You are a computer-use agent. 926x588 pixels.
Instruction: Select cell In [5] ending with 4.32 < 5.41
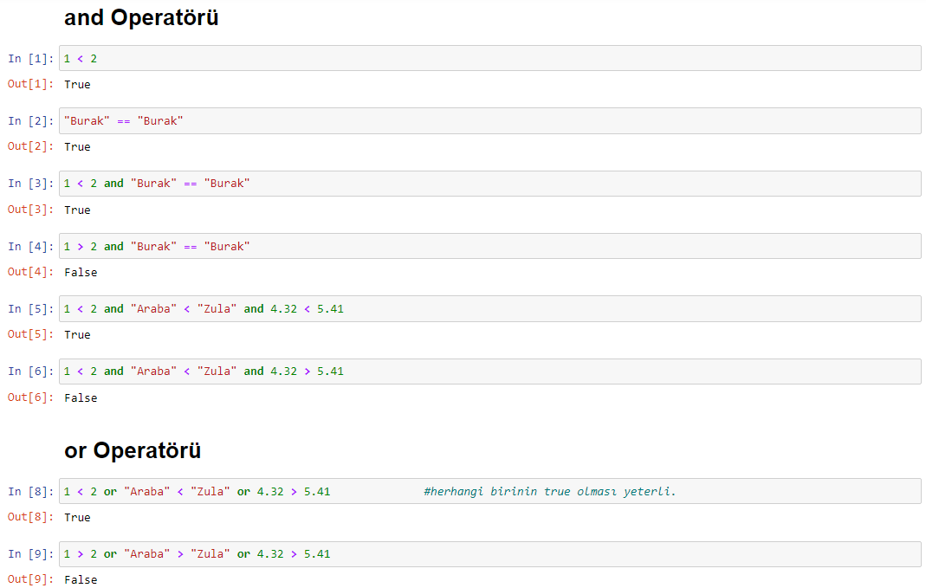(x=490, y=309)
